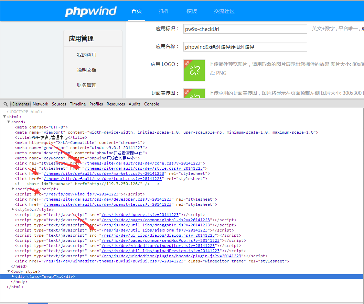Open the 插件 navigation item
This screenshot has width=364, height=304.
(x=164, y=11)
